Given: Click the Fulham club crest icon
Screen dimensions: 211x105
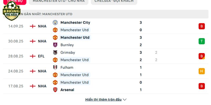Looking at the screenshot, I should (x=55, y=67).
